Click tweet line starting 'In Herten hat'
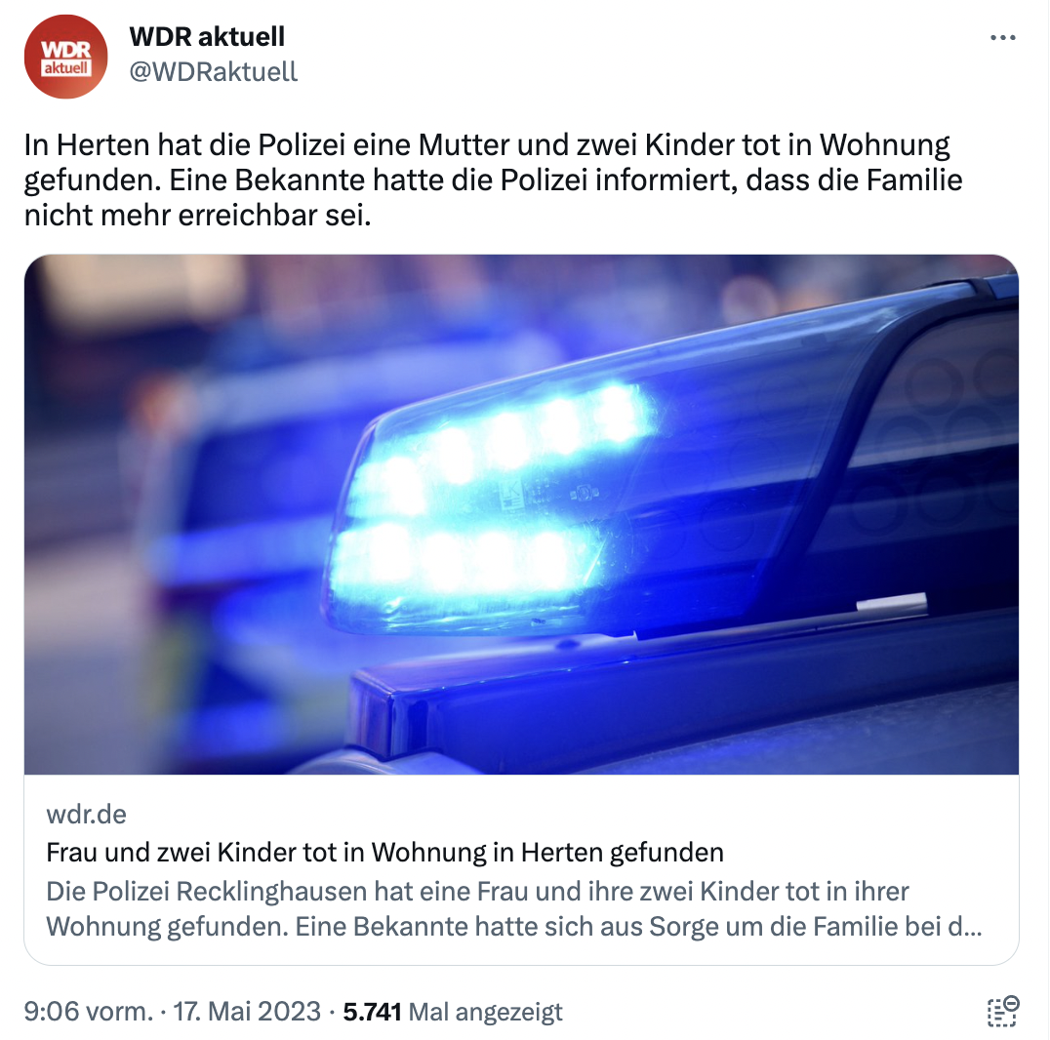The height and width of the screenshot is (1040, 1050). click(487, 145)
